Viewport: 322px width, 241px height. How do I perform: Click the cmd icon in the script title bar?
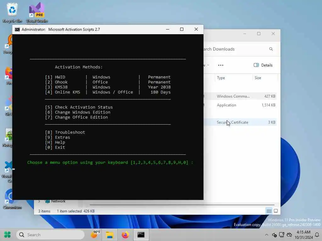[x=17, y=29]
